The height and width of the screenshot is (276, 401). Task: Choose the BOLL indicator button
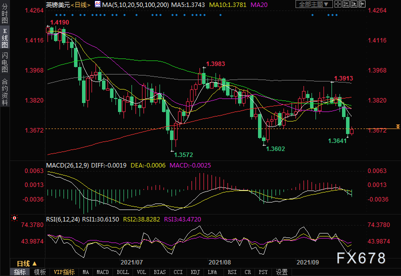123,272
